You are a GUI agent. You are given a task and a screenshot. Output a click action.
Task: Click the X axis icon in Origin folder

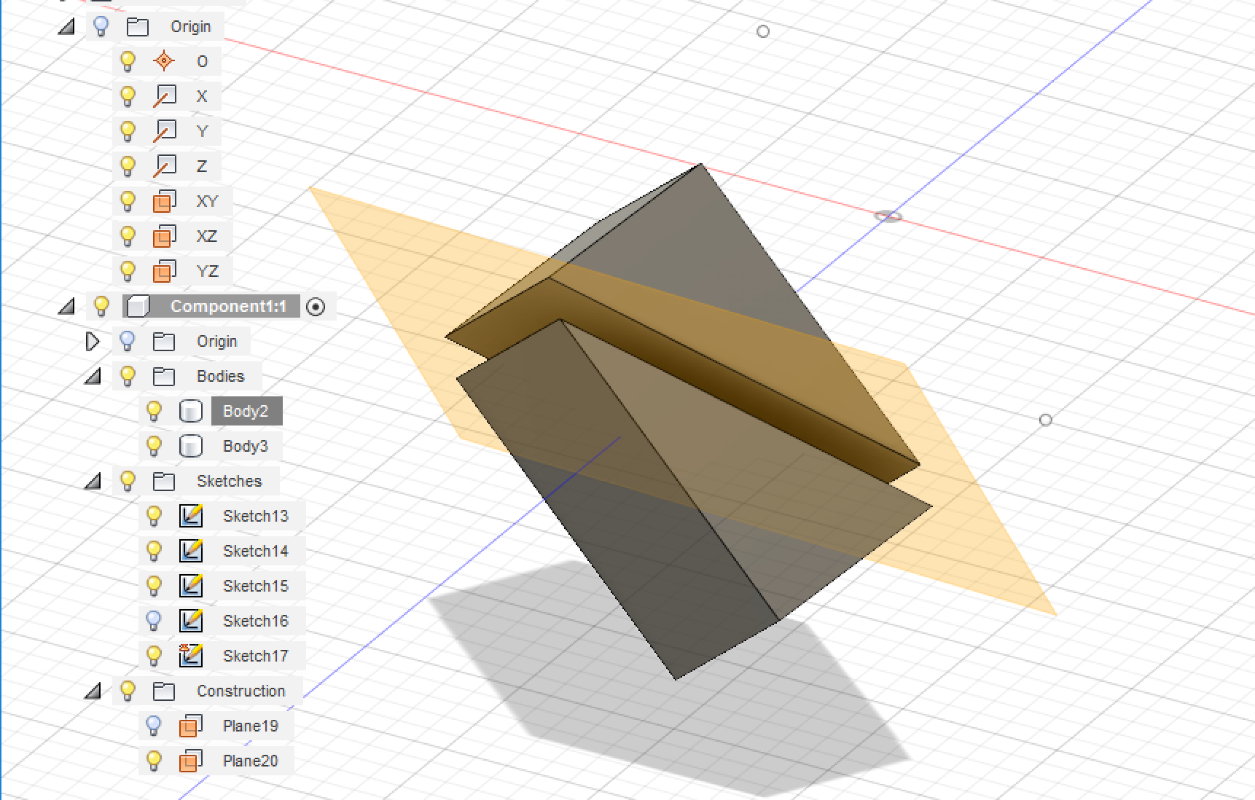coord(165,95)
